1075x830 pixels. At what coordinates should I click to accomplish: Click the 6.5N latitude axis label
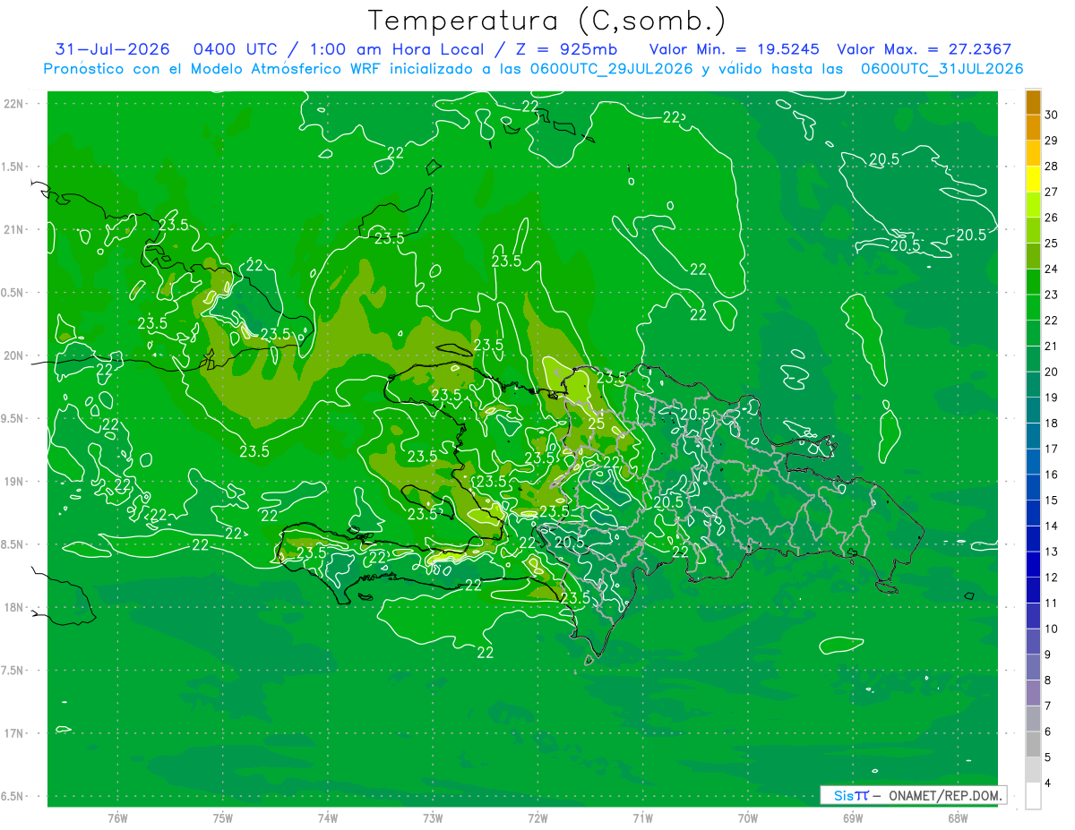pyautogui.click(x=13, y=797)
